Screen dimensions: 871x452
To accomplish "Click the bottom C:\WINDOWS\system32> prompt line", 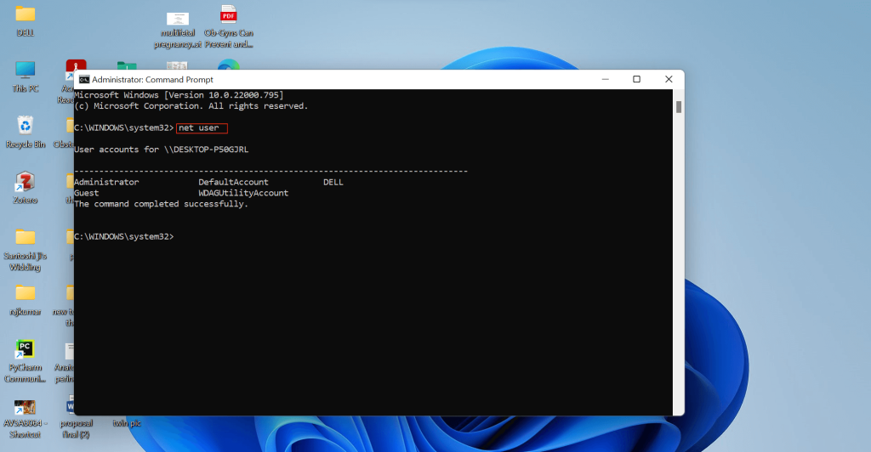I will pyautogui.click(x=124, y=237).
